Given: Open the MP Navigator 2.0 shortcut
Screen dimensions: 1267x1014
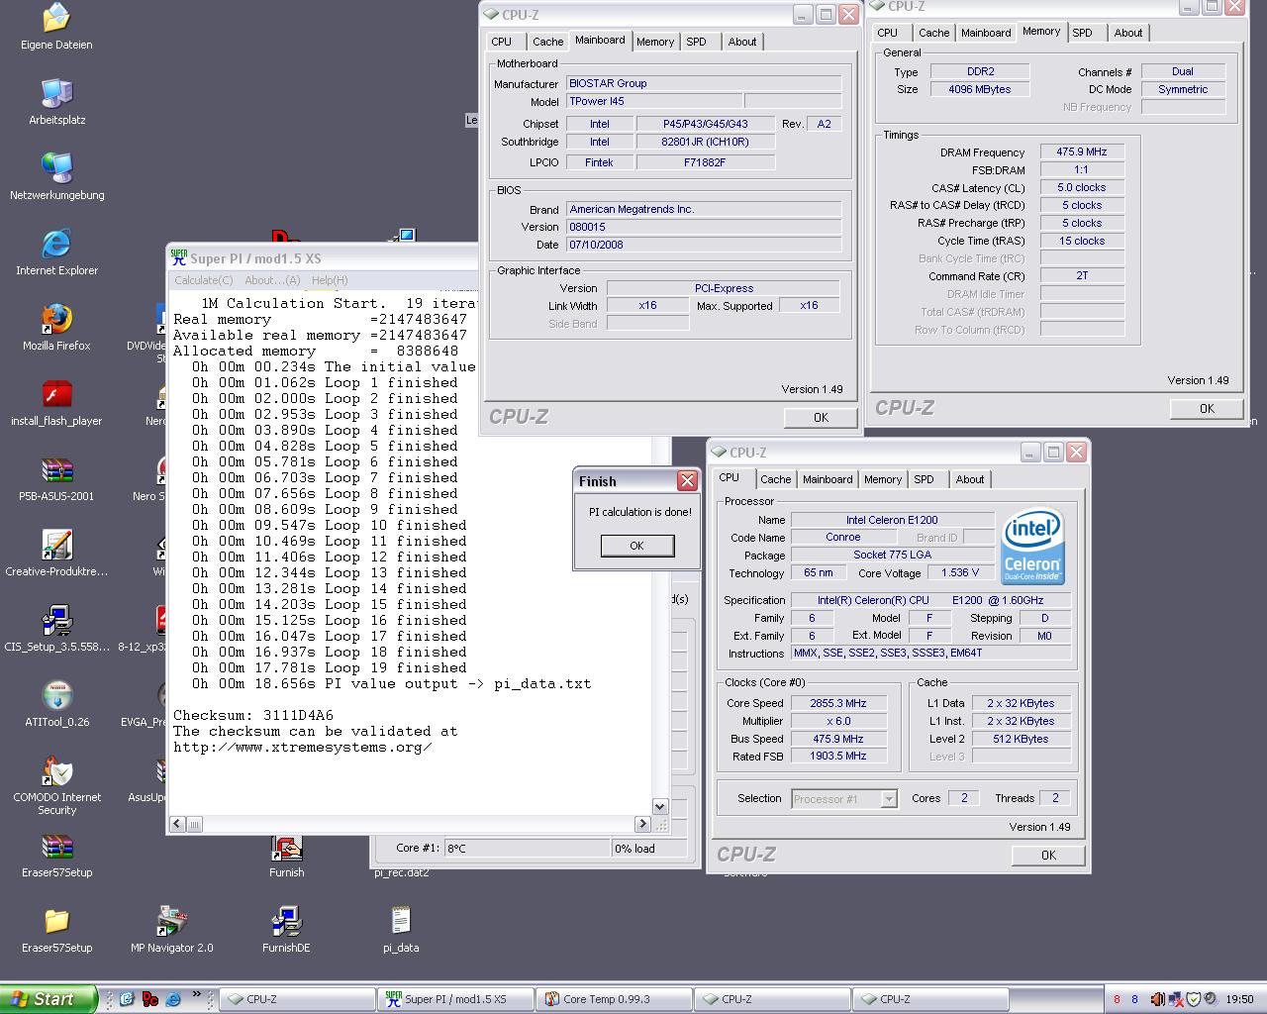Looking at the screenshot, I should tap(171, 930).
